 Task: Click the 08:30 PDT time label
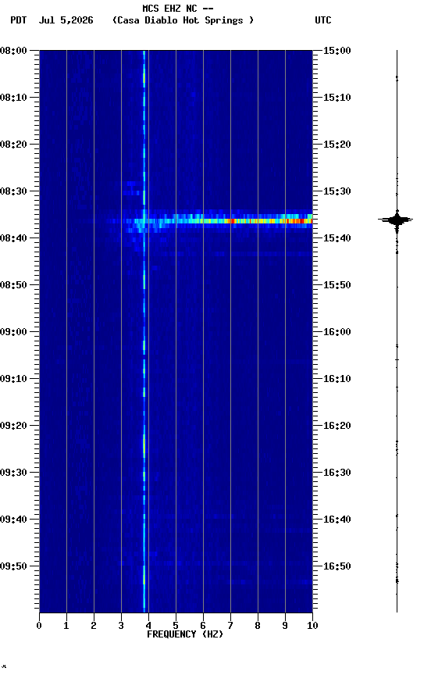13,191
